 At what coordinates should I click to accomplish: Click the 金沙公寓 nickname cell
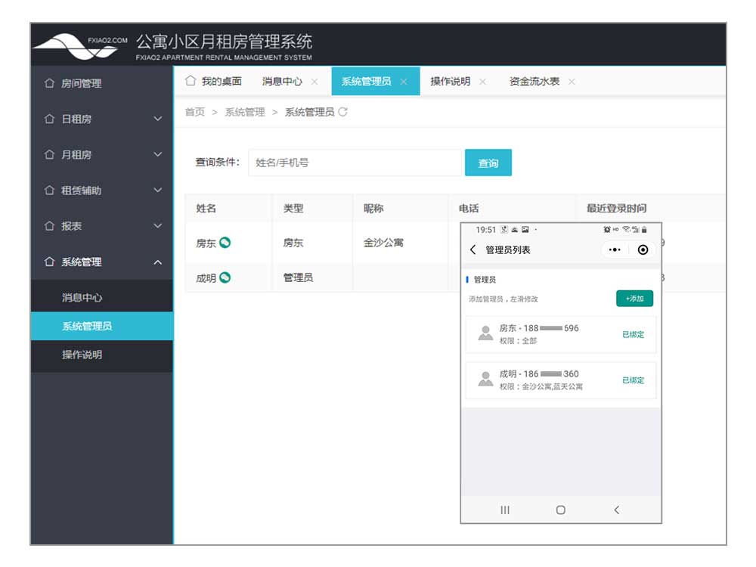pos(384,243)
